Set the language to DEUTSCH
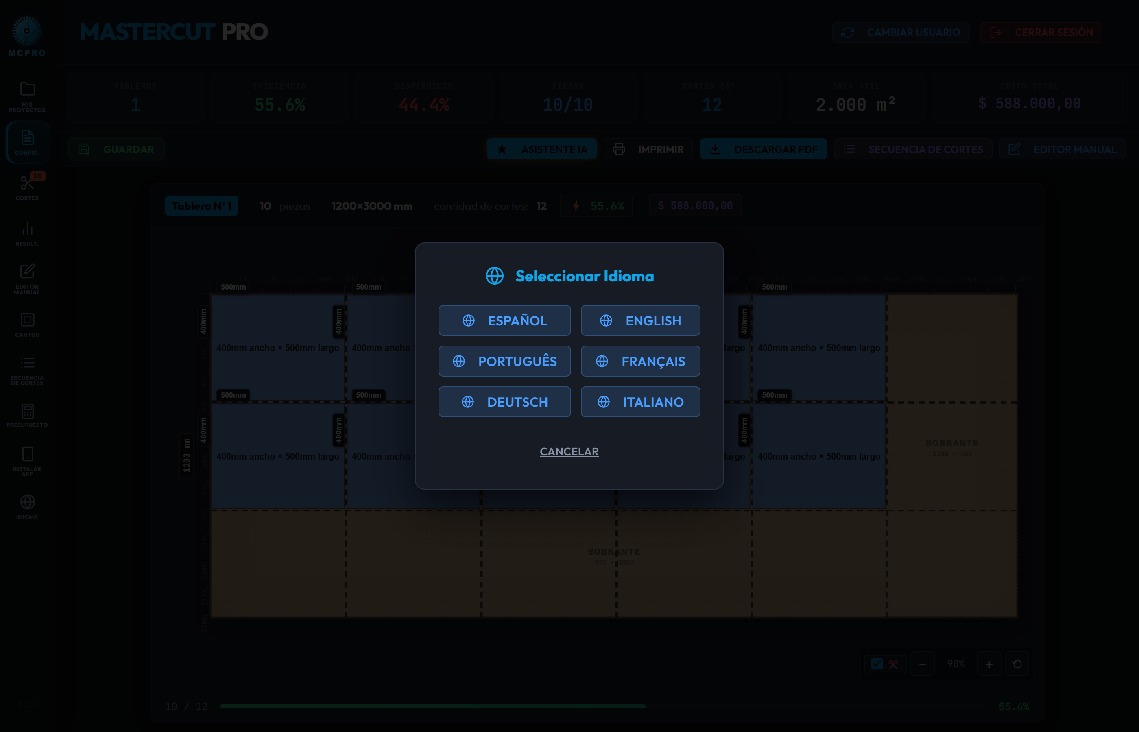 [x=504, y=402]
